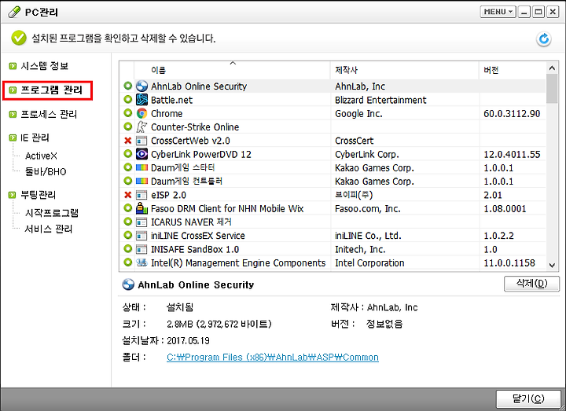Click 삭제(D) button to uninstall program
Viewport: 566px width, 411px height.
[531, 284]
